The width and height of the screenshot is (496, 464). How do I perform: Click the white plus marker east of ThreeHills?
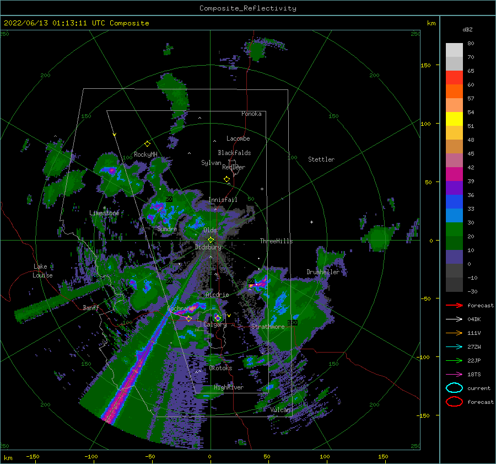311,222
